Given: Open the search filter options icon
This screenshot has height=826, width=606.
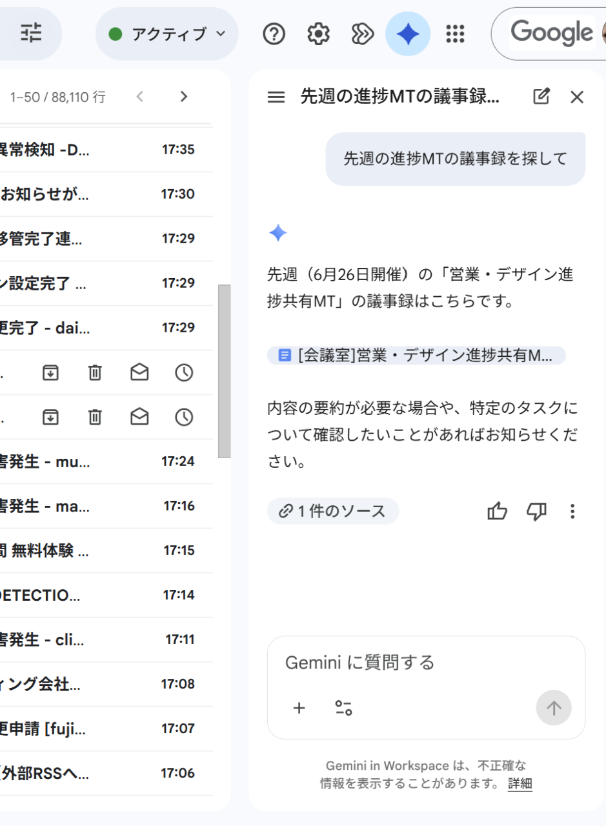Looking at the screenshot, I should click(x=30, y=33).
